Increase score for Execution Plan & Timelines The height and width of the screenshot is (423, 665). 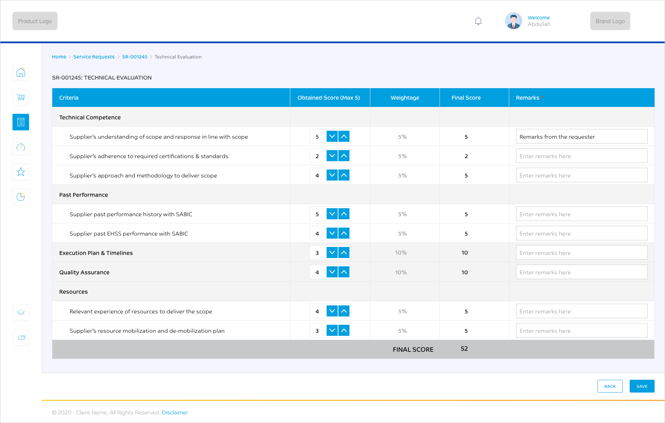coord(344,252)
